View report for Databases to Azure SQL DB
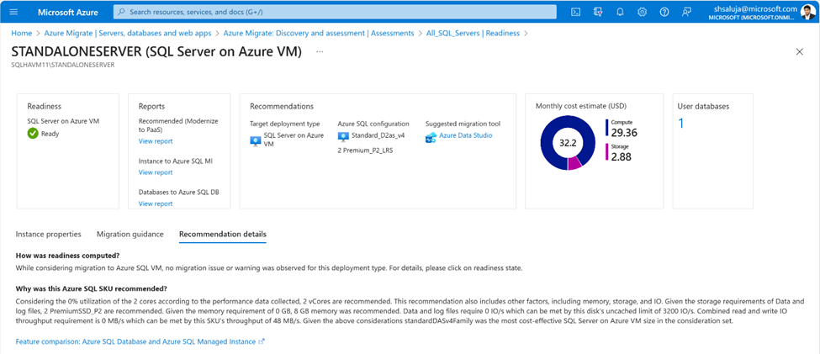 [156, 204]
